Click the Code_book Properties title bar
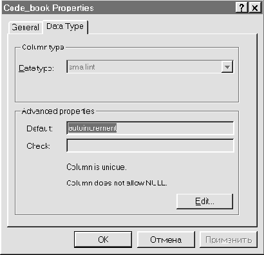The width and height of the screenshot is (264, 255). [118, 8]
